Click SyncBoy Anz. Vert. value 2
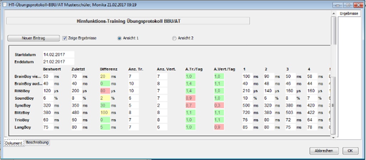Screen dimensions: 366x160 pyautogui.click(x=162, y=105)
